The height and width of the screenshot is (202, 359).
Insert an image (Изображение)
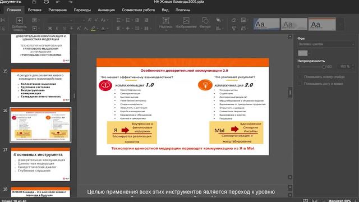[186, 22]
